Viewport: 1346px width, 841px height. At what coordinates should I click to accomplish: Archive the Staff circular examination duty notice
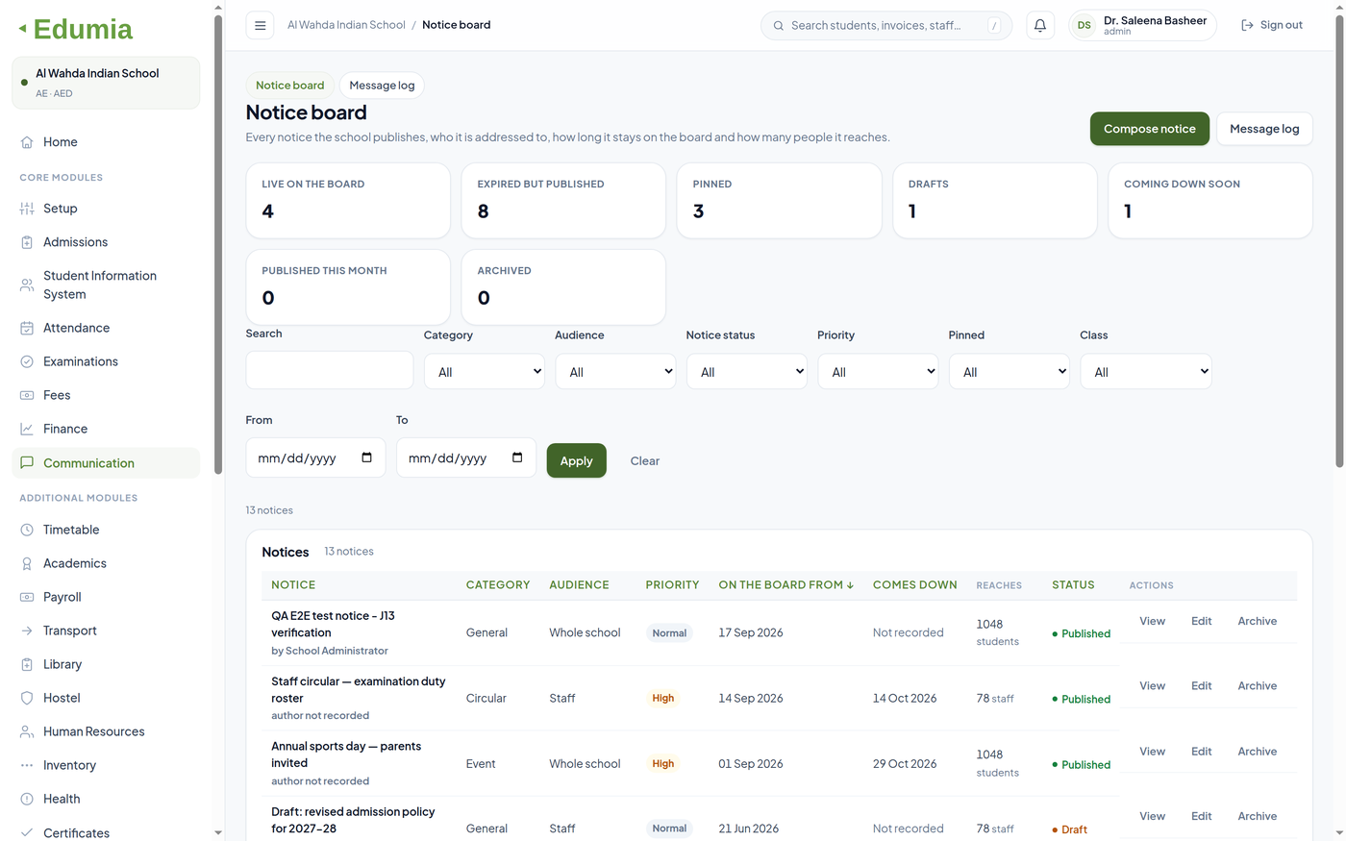click(x=1257, y=686)
